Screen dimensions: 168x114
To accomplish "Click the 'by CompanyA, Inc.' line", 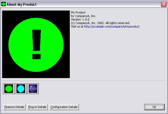I will point(83,16).
